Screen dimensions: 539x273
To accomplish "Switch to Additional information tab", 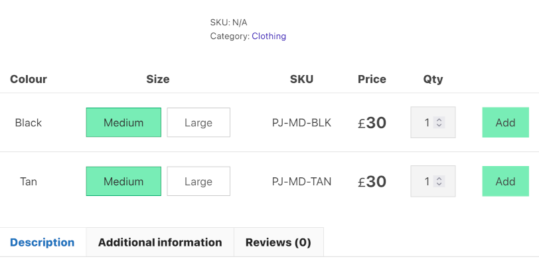I will point(160,242).
